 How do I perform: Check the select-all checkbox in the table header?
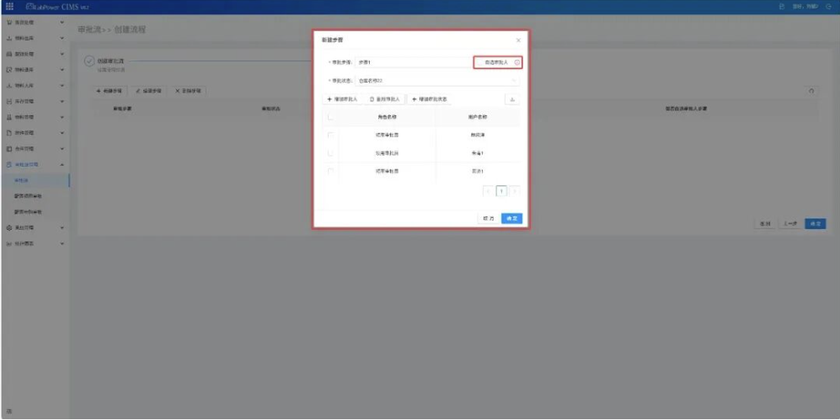[x=330, y=117]
